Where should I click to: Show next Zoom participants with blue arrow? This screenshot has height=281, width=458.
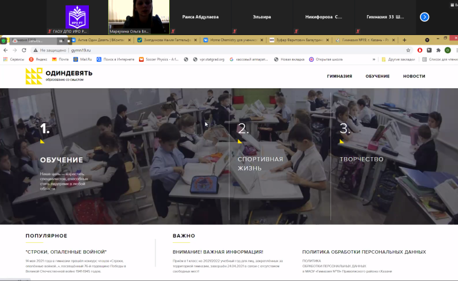pyautogui.click(x=424, y=17)
